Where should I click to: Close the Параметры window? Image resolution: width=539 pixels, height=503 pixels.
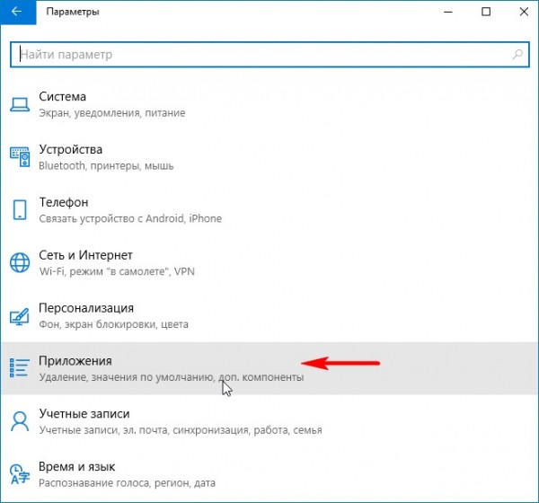pos(524,12)
